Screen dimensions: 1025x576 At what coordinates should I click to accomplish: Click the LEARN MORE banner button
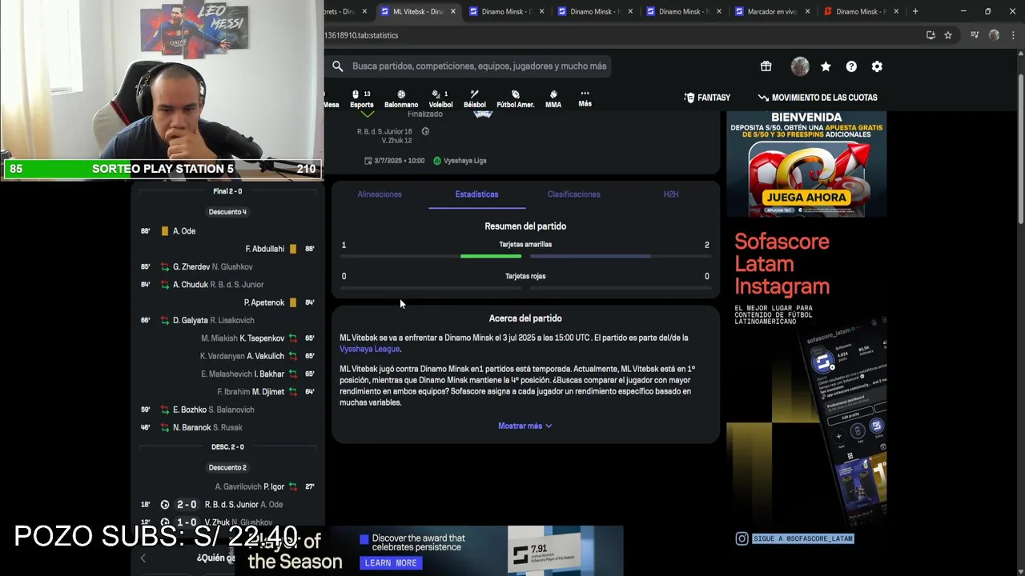[x=391, y=563]
